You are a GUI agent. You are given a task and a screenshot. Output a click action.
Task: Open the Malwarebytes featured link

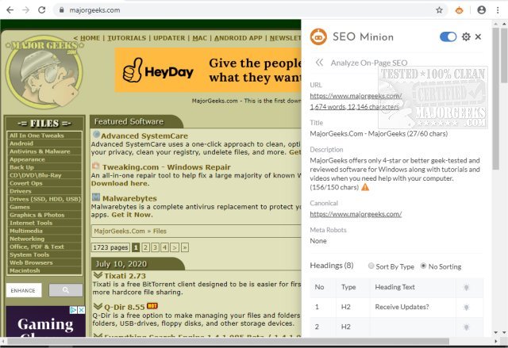pos(129,198)
